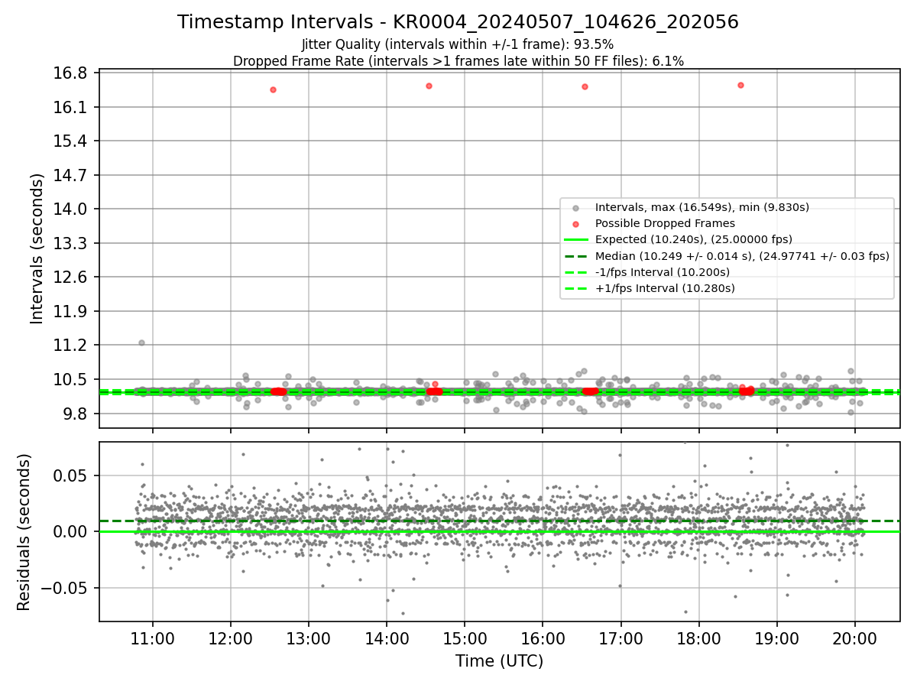Click the '11:00' time tick label
The height and width of the screenshot is (688, 917).
point(153,638)
